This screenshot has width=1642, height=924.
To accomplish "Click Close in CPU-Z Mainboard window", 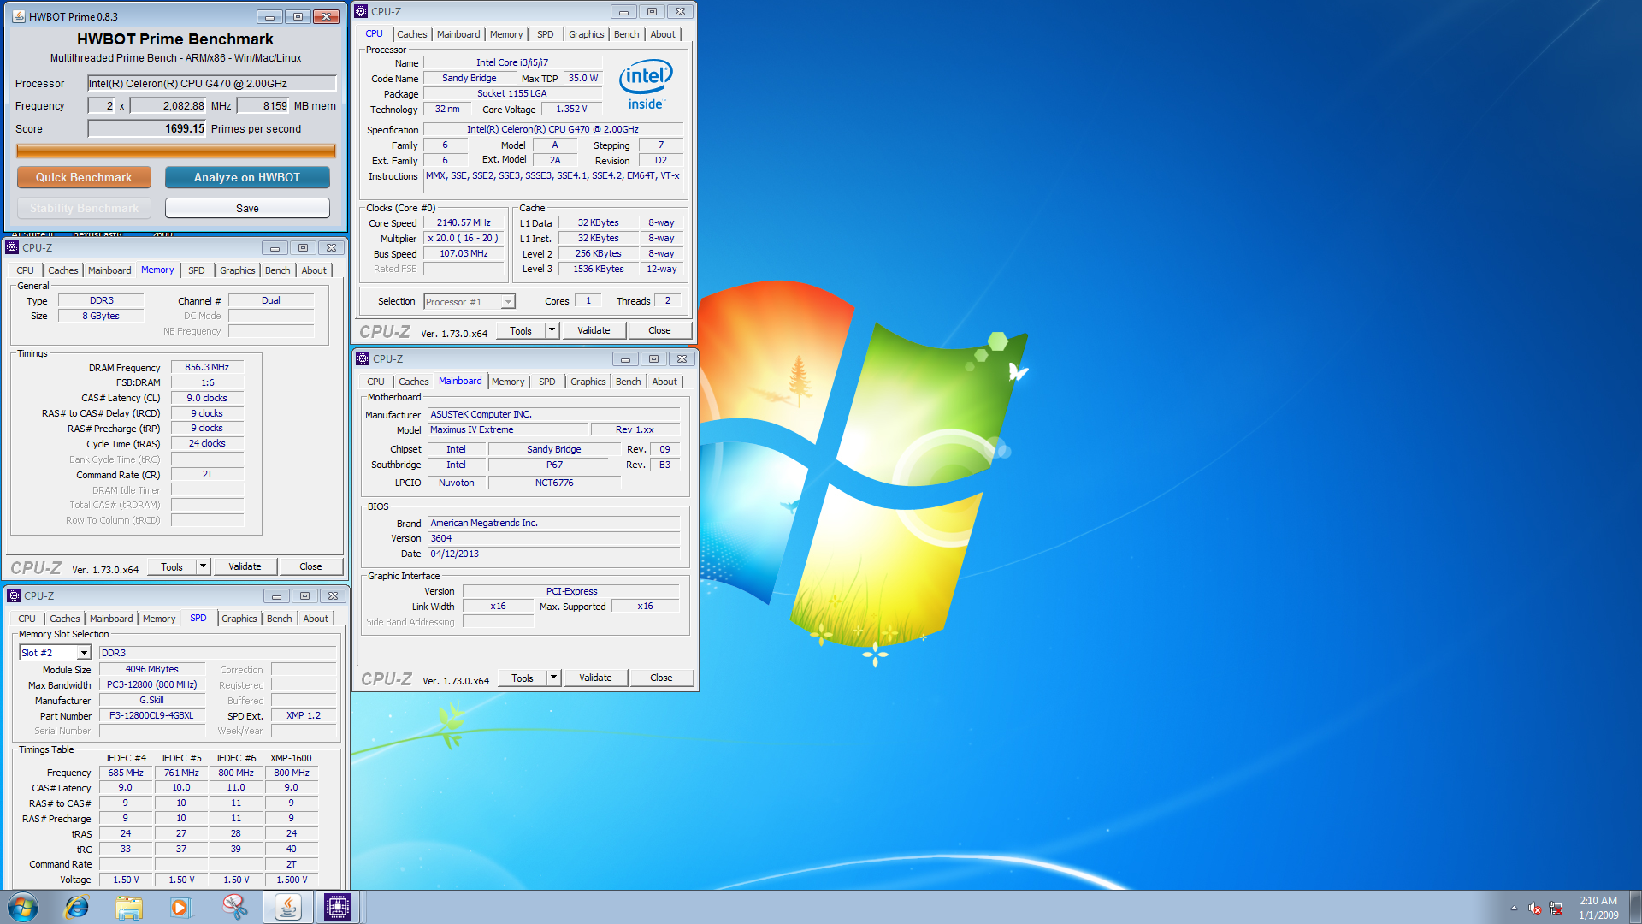I will pos(661,678).
